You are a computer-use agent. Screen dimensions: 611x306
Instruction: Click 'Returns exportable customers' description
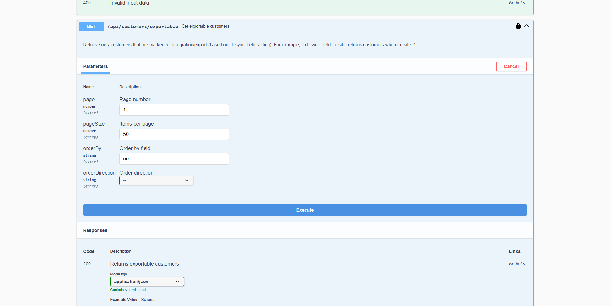[145, 264]
